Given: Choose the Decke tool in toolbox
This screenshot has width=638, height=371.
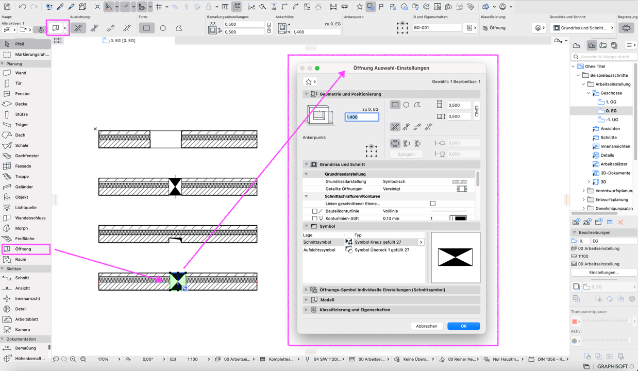Looking at the screenshot, I should tap(26, 104).
